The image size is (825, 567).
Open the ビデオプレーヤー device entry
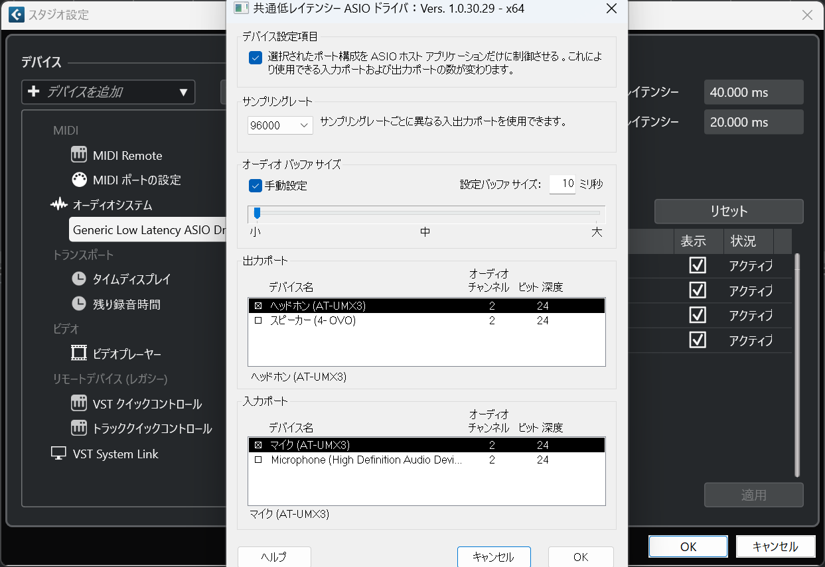tap(116, 354)
